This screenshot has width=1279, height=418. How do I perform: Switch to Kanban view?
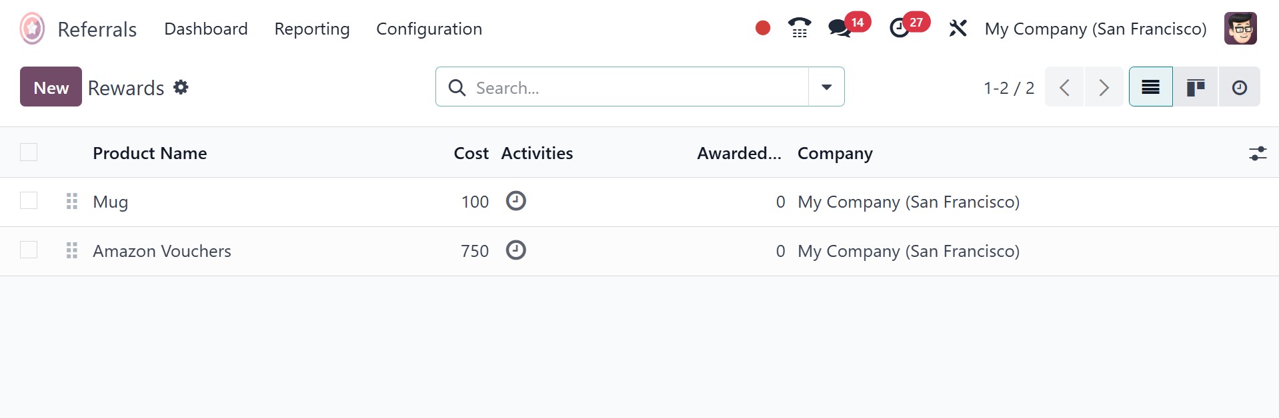pos(1195,87)
